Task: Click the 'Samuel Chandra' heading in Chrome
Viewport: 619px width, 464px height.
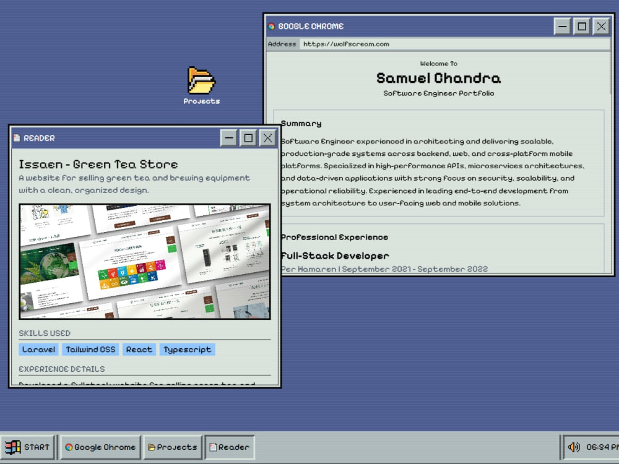Action: (439, 78)
